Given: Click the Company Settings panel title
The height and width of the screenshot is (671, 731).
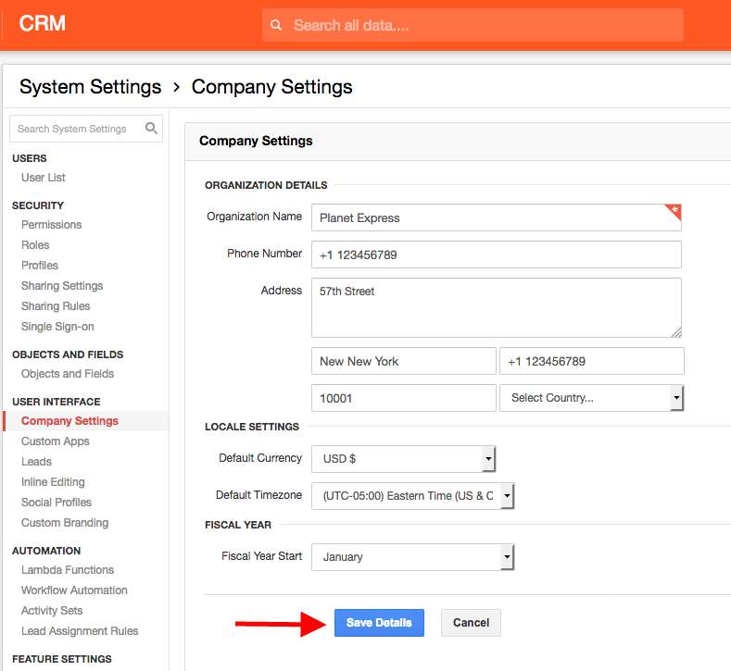Looking at the screenshot, I should coord(256,141).
